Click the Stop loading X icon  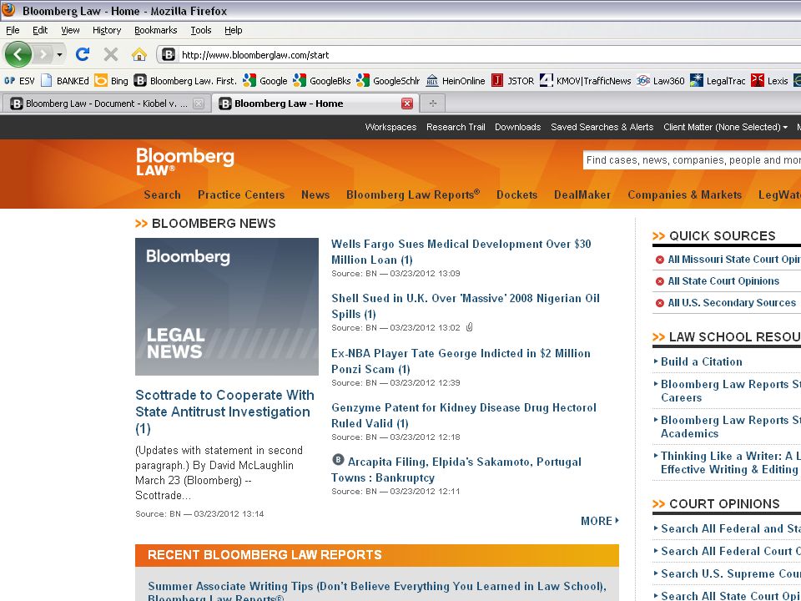[x=110, y=54]
